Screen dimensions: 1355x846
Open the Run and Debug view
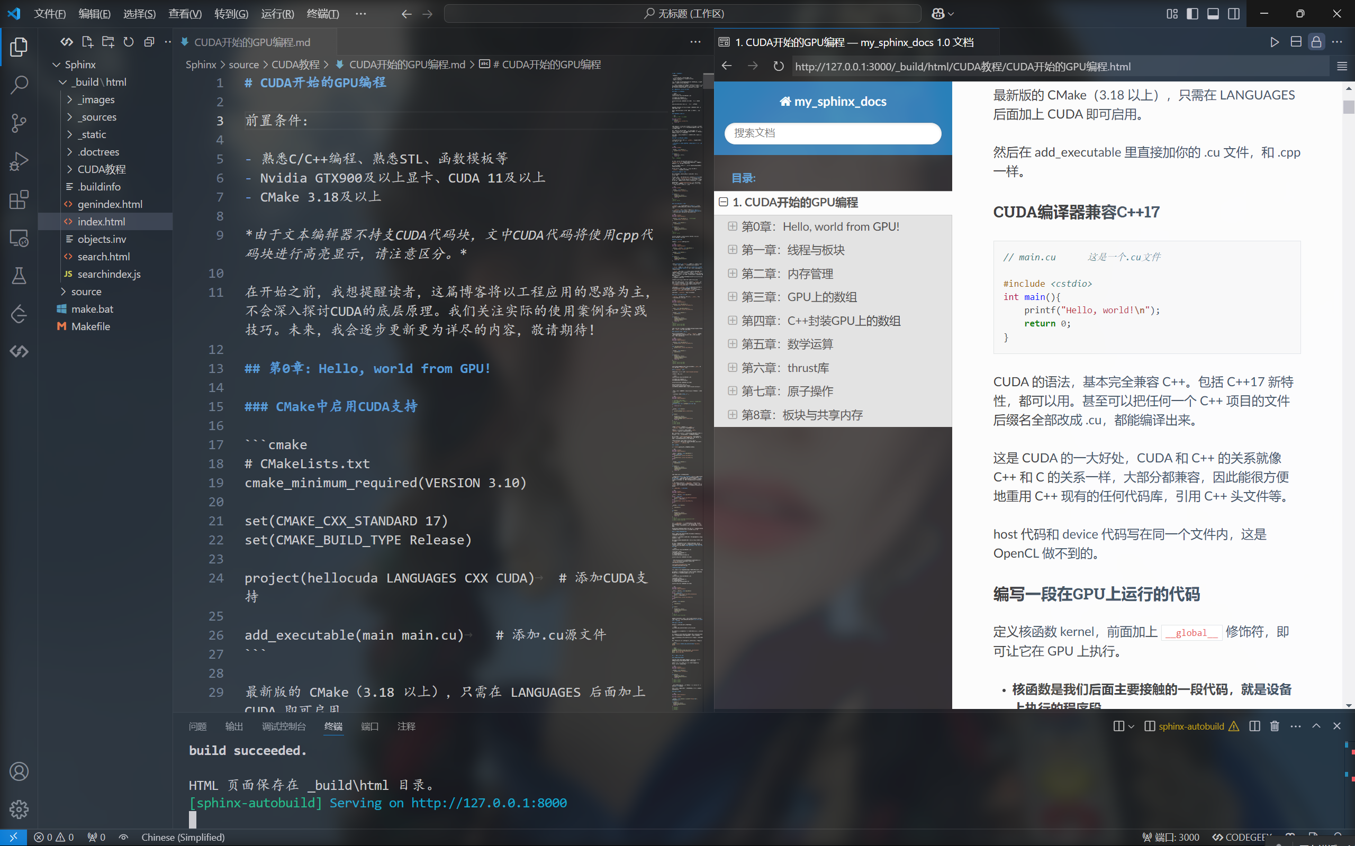[x=19, y=162]
